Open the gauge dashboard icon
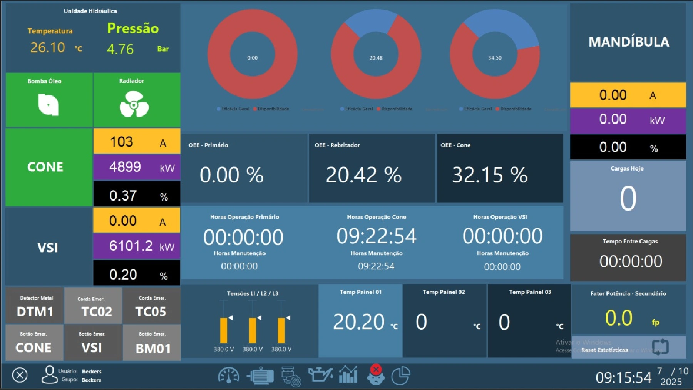 (229, 376)
